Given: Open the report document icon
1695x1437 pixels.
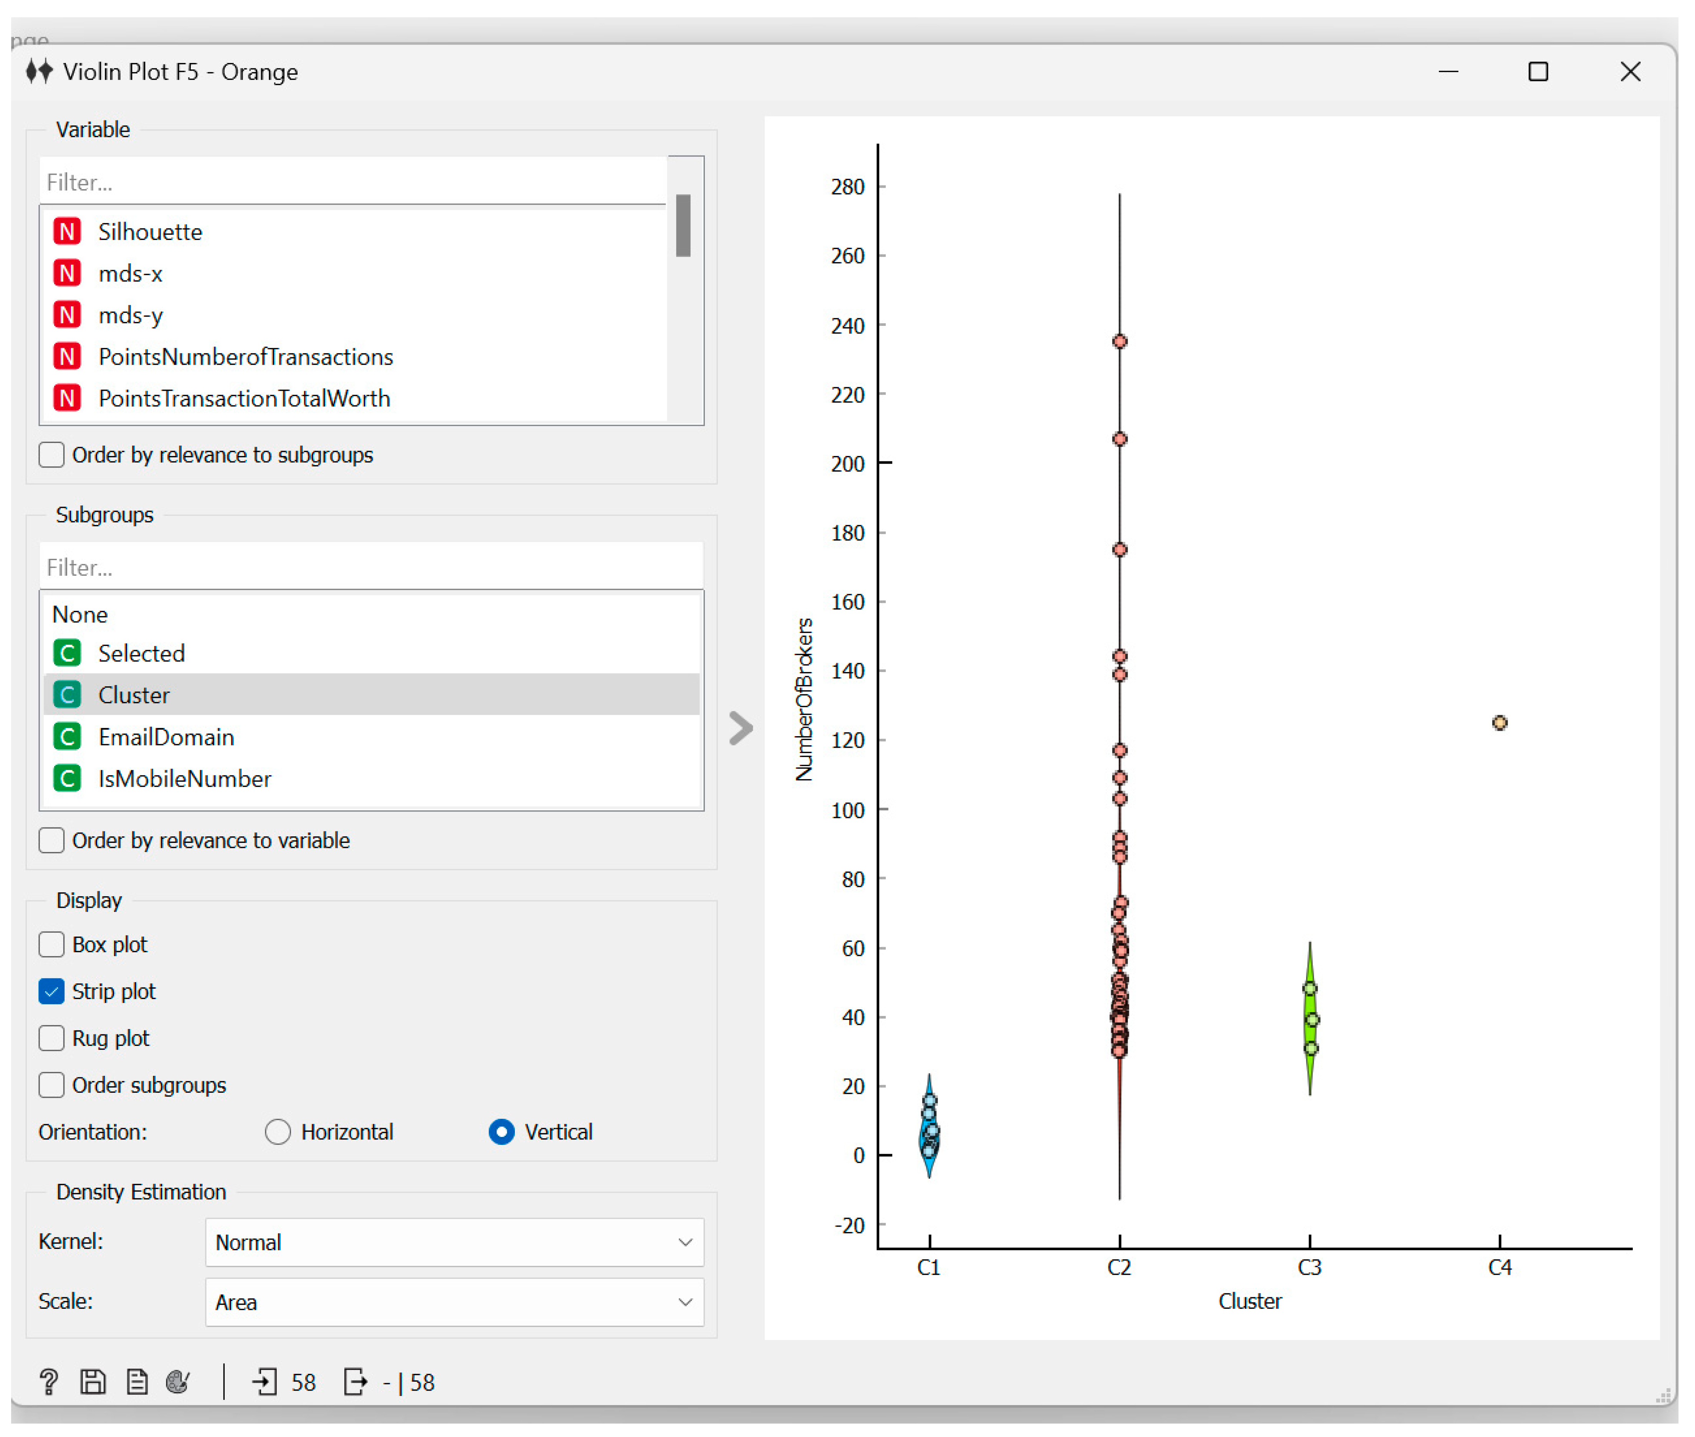Looking at the screenshot, I should pos(137,1382).
